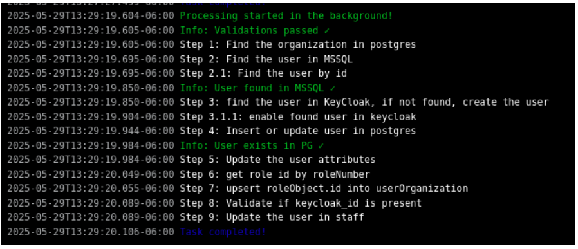The height and width of the screenshot is (249, 578).
Task: Click the checkmark after 'User exists in PG'
Action: (321, 146)
